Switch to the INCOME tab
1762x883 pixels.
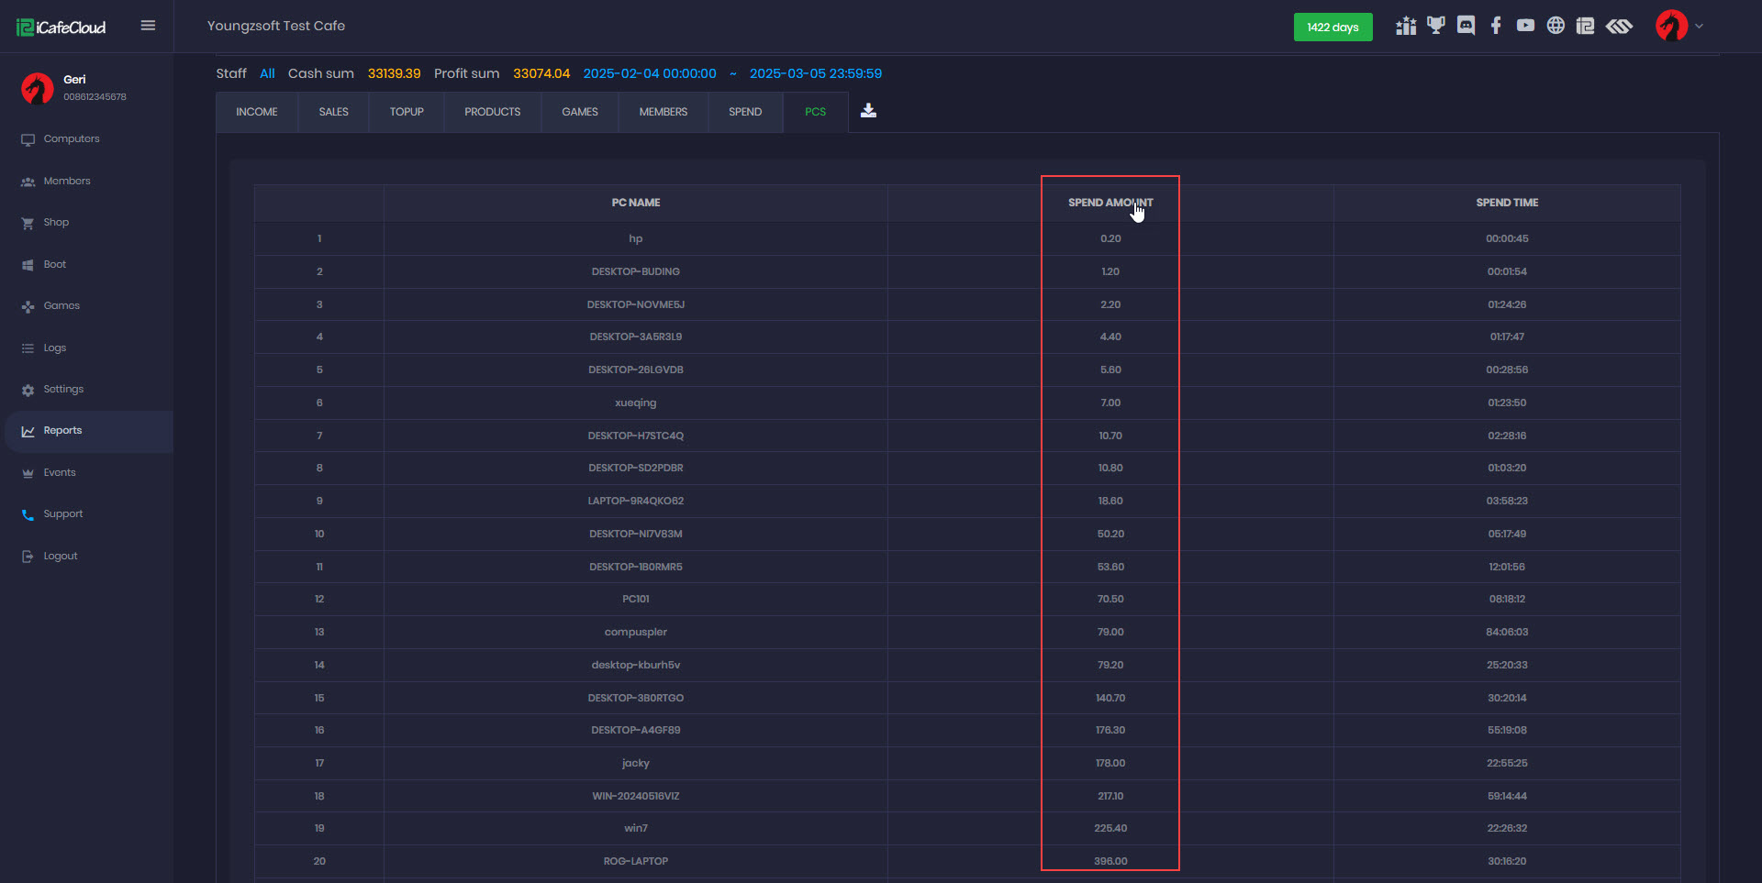(257, 112)
